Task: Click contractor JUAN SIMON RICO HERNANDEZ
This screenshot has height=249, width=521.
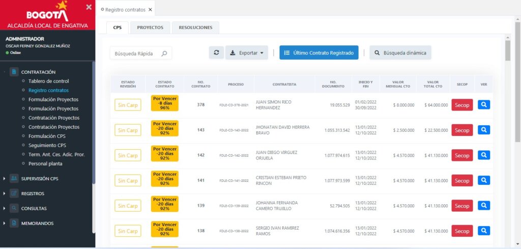Action: (273, 105)
